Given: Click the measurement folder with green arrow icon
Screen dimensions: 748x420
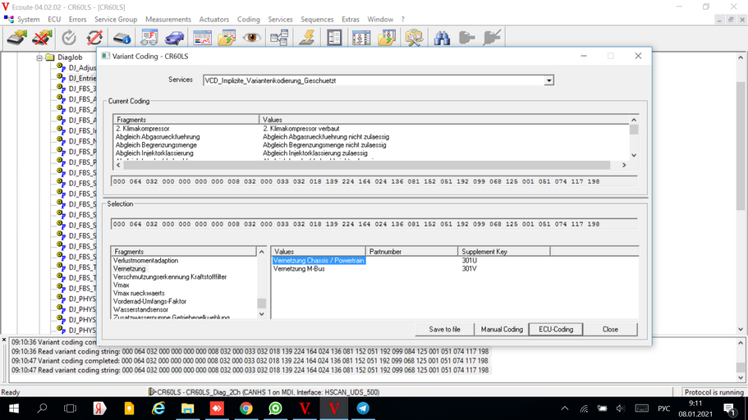Looking at the screenshot, I should [x=227, y=38].
